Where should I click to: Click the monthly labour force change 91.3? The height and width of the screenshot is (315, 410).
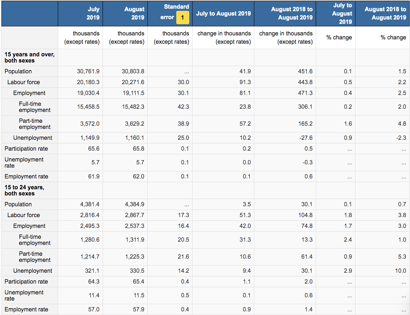coord(245,82)
